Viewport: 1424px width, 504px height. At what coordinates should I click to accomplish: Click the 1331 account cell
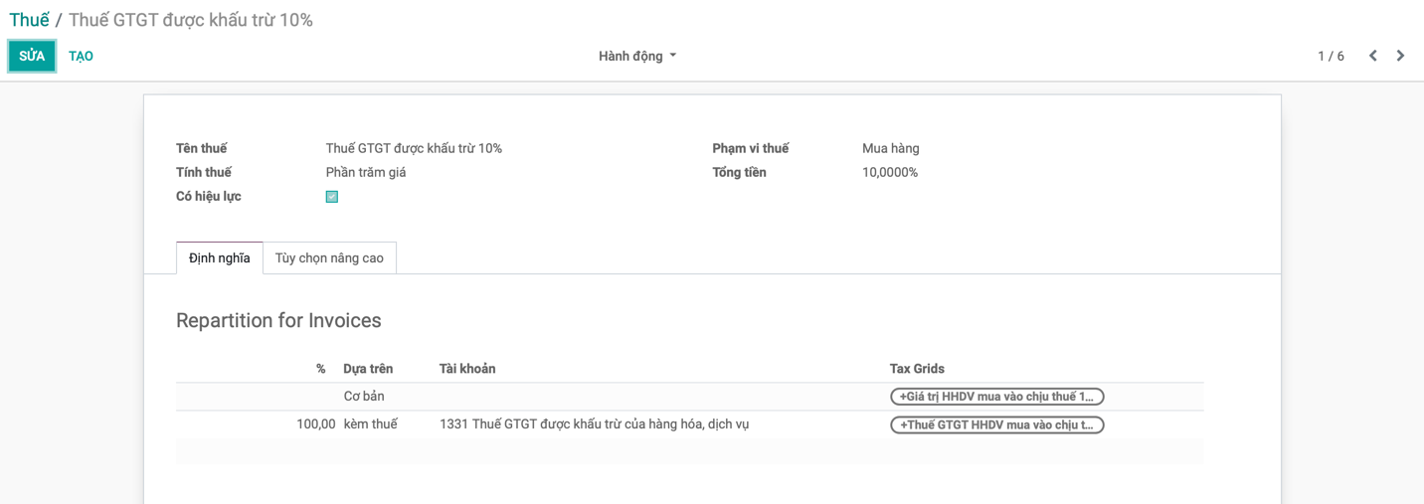(x=594, y=424)
